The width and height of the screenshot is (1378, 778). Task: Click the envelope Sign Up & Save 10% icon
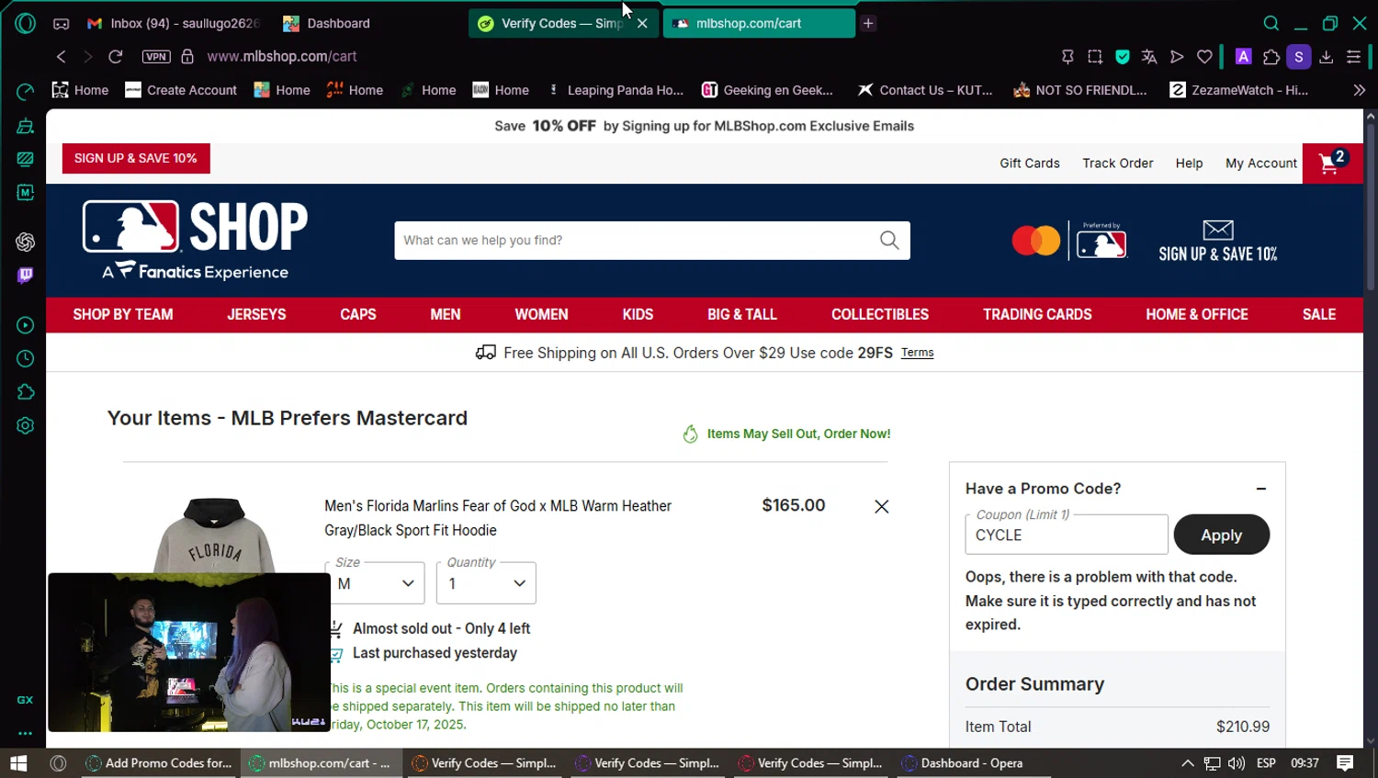(1218, 241)
